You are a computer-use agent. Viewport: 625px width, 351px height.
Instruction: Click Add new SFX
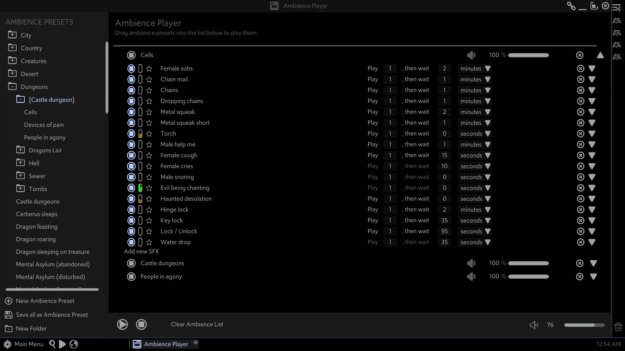coord(141,251)
